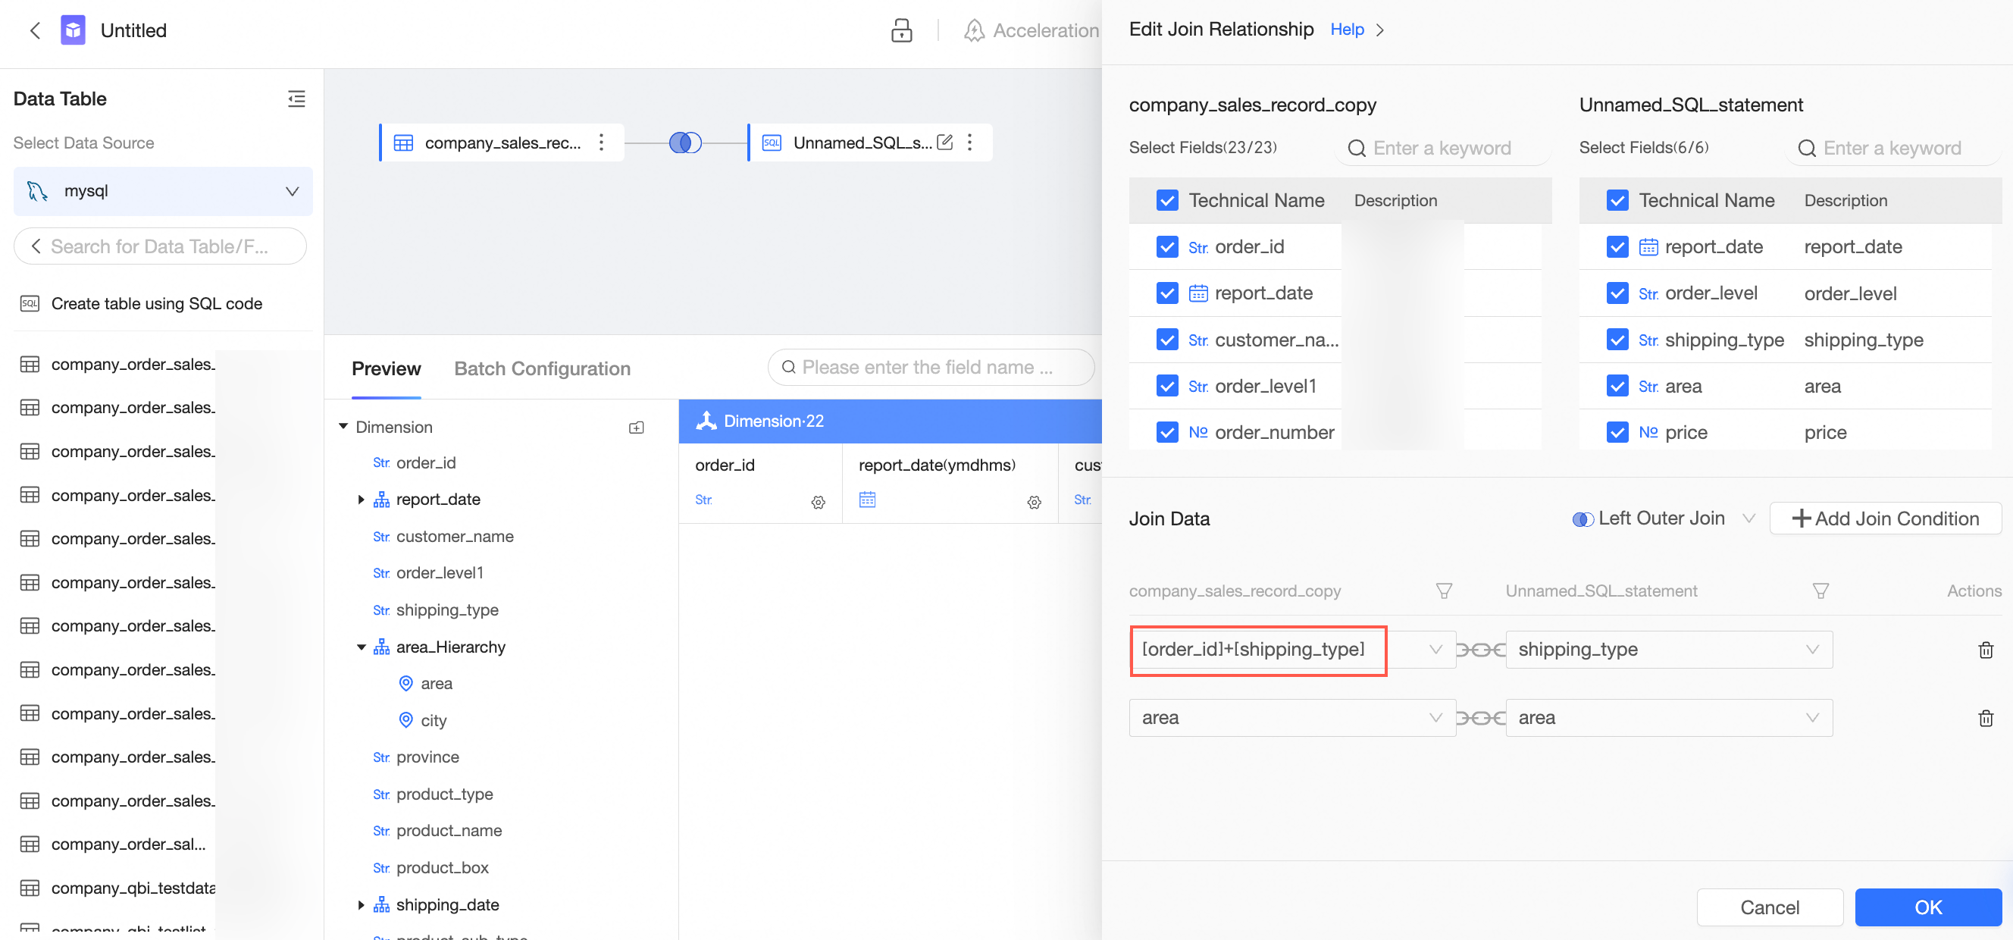
Task: Toggle select-all Technical Name for Unnamed_SQL_statement
Action: coord(1617,201)
